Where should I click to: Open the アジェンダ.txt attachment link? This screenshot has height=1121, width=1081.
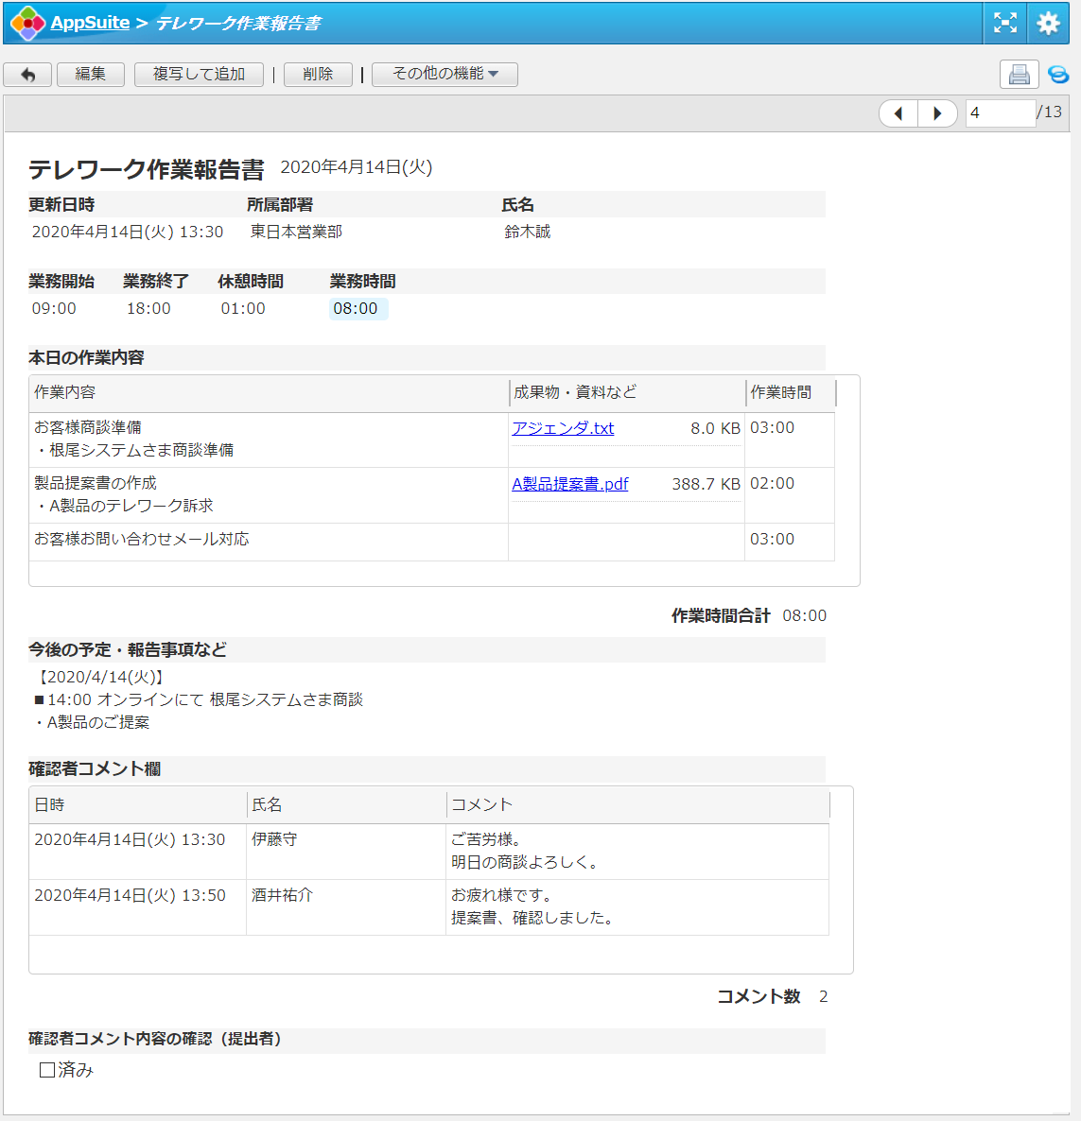pyautogui.click(x=563, y=428)
